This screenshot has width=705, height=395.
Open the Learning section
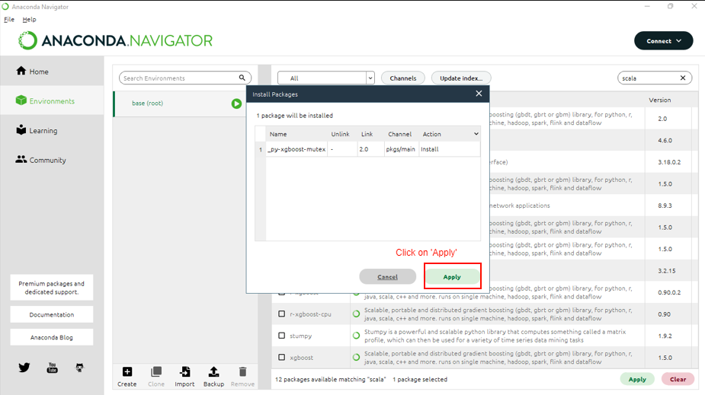click(37, 130)
